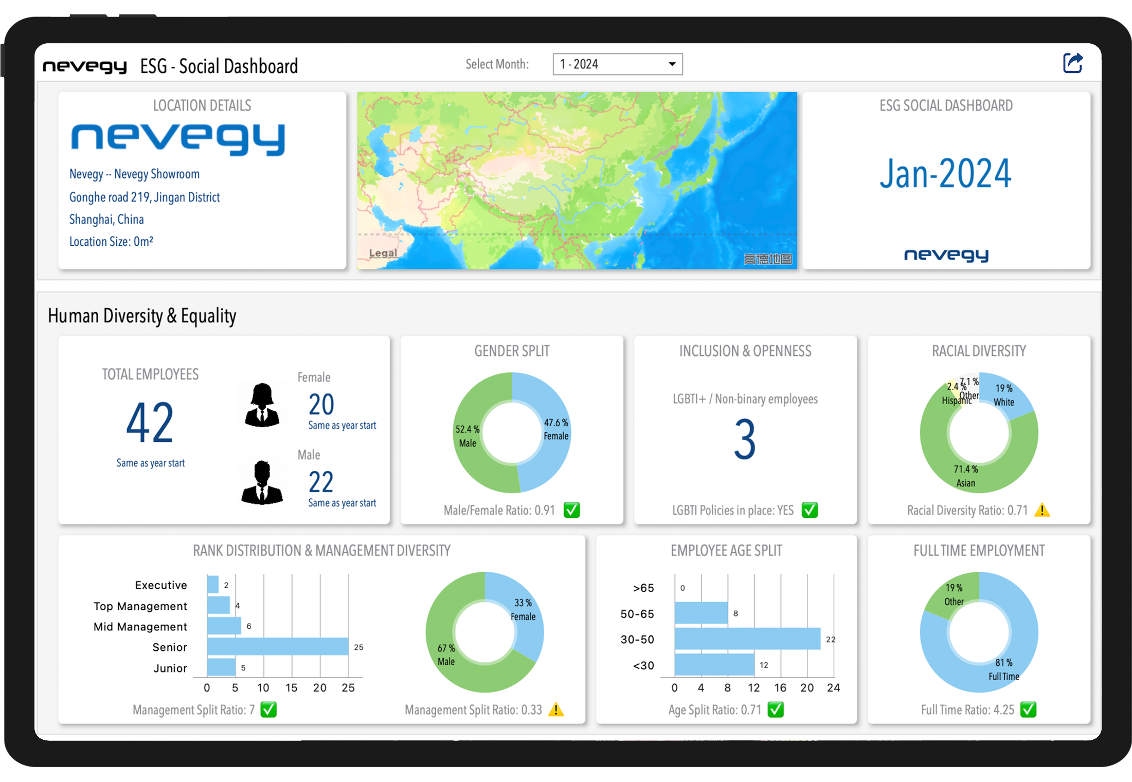Click the 'ESG - Social Dashboard' title
Image resolution: width=1132 pixels, height=782 pixels.
pyautogui.click(x=219, y=66)
